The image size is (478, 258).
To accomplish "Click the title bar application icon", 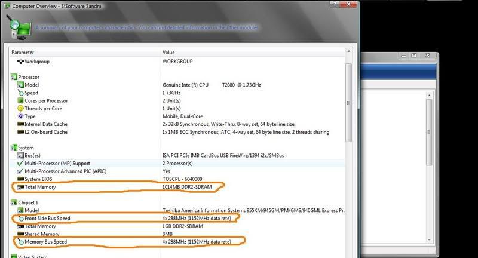I will [x=7, y=6].
